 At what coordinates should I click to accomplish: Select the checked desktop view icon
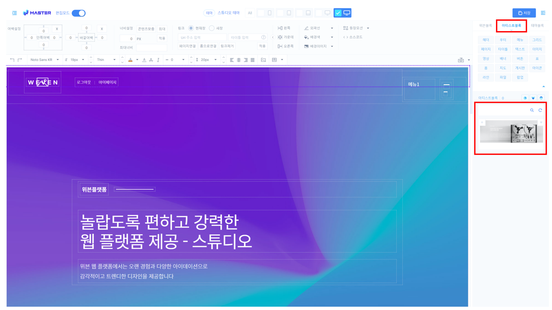(x=342, y=13)
